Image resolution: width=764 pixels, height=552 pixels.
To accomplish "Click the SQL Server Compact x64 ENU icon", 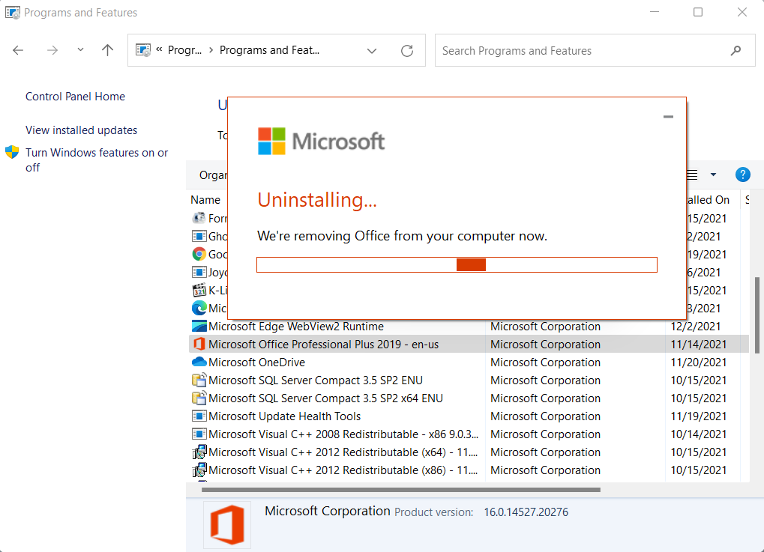I will (199, 398).
